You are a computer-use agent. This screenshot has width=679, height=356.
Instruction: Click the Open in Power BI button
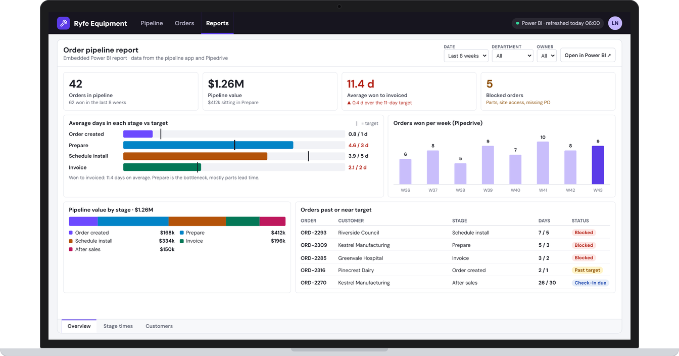pos(588,55)
